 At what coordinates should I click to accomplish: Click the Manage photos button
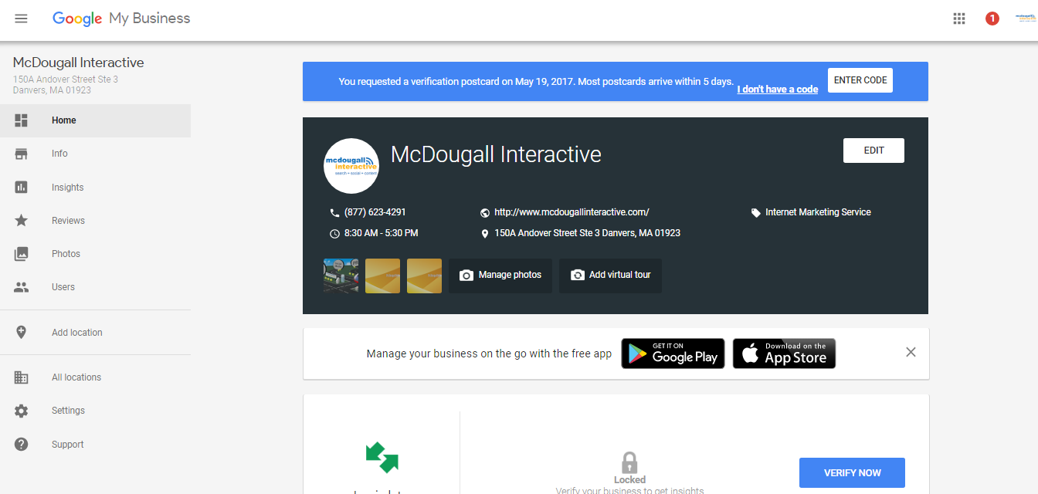click(x=500, y=276)
